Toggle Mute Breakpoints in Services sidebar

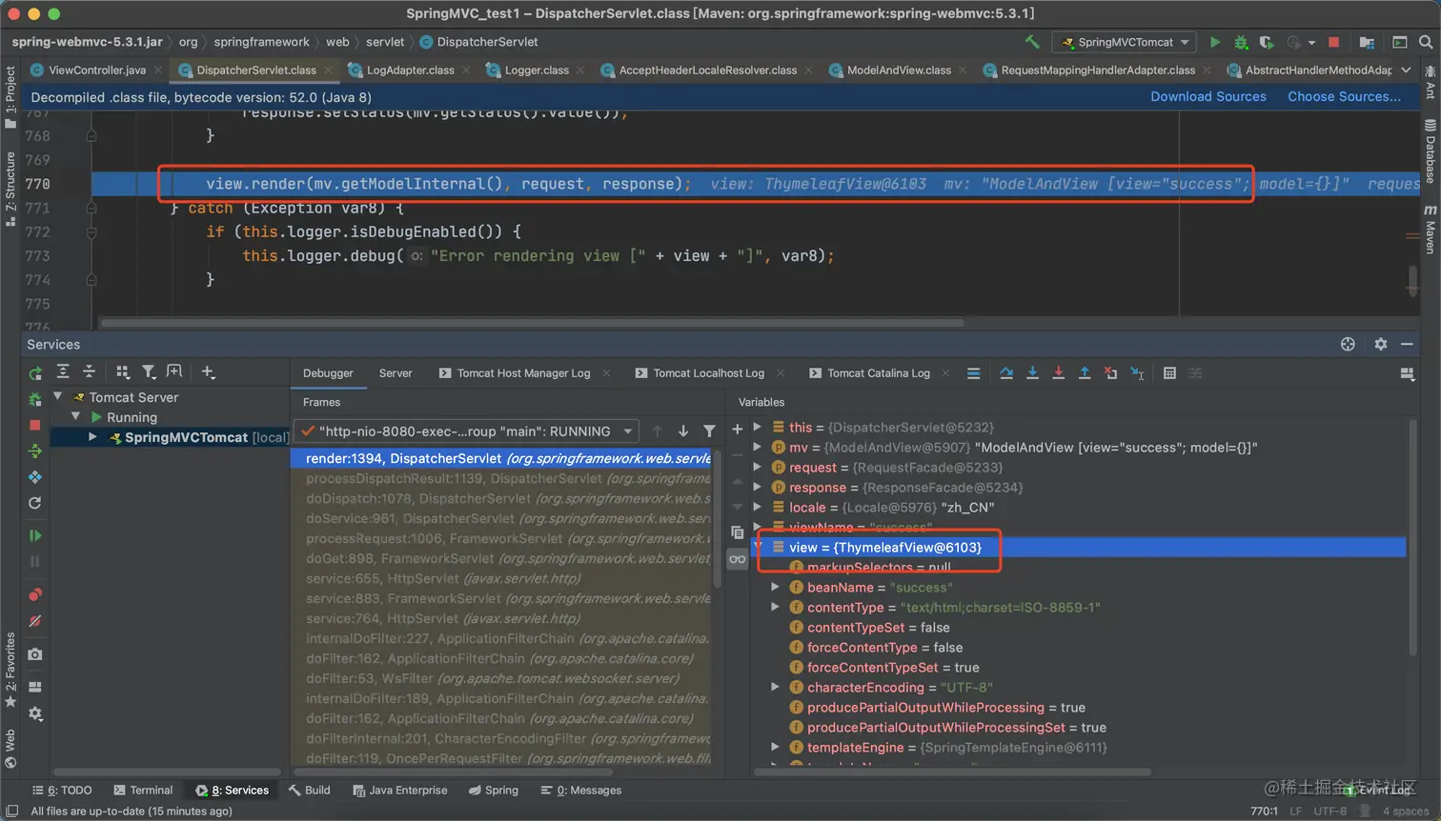[x=35, y=621]
